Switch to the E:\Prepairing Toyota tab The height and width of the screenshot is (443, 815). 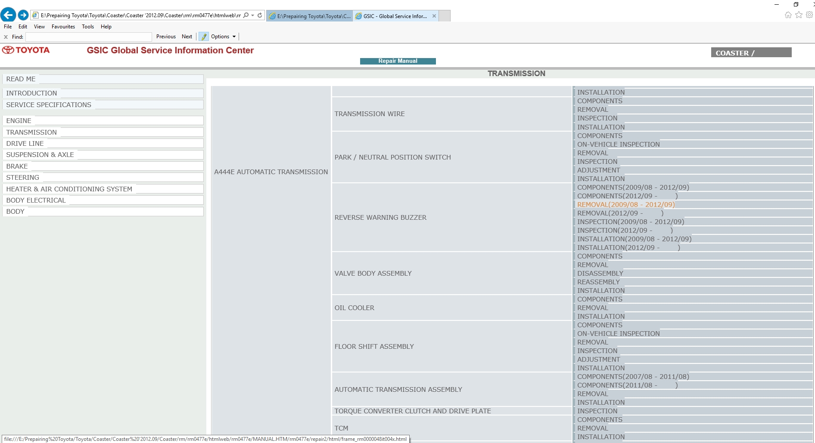(310, 16)
